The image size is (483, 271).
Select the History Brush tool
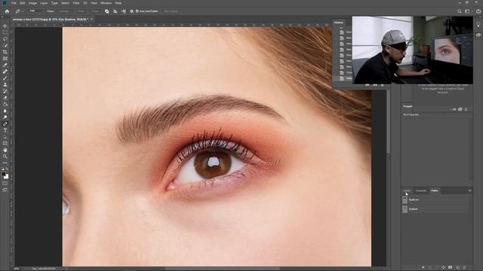[x=5, y=91]
